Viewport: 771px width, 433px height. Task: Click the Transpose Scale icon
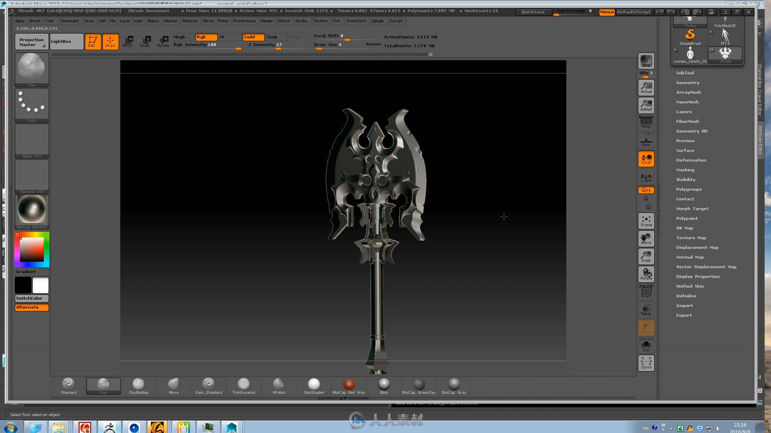pyautogui.click(x=646, y=257)
